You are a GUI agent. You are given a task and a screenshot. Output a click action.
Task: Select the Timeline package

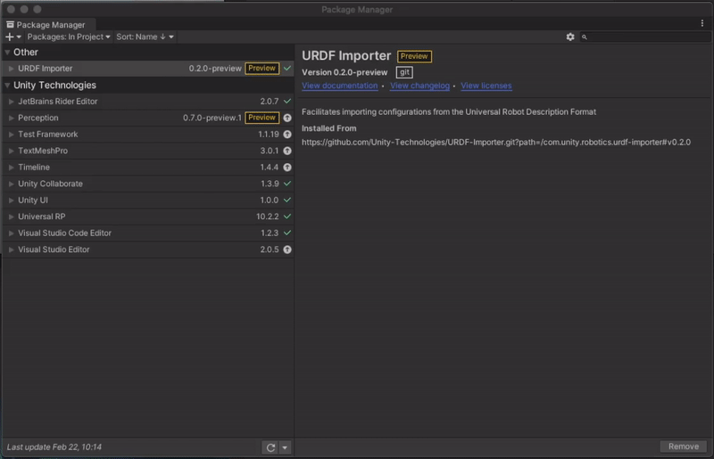click(148, 168)
